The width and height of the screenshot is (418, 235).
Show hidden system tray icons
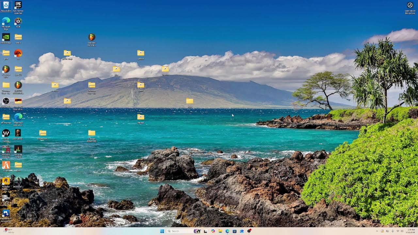377,231
